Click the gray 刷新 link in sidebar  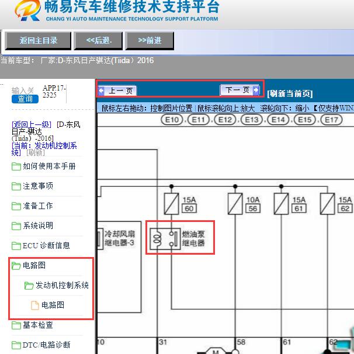[36, 152]
